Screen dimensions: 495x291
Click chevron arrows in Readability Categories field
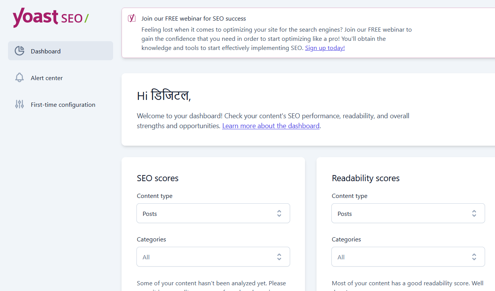tap(474, 257)
